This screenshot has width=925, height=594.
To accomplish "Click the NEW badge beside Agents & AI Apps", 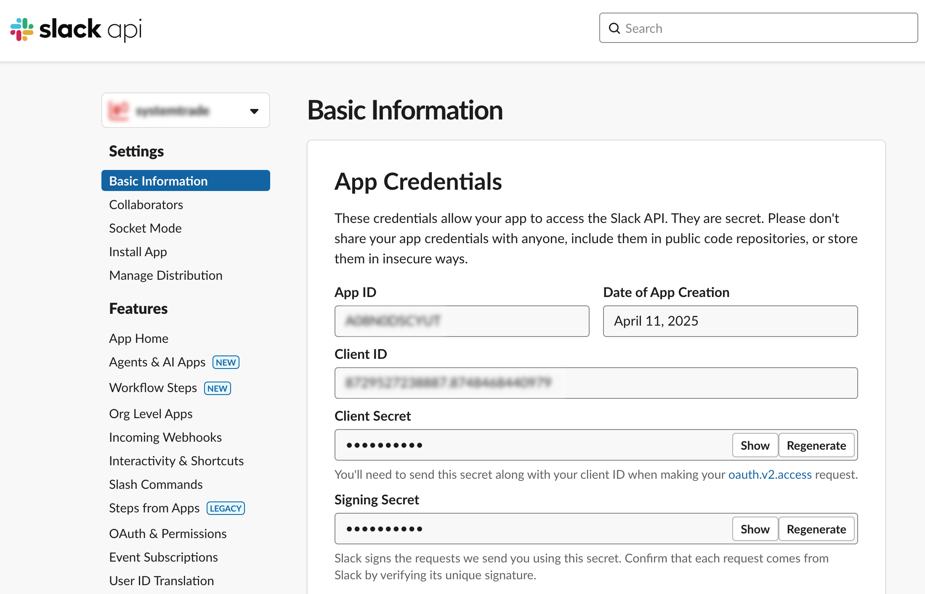I will pos(226,362).
